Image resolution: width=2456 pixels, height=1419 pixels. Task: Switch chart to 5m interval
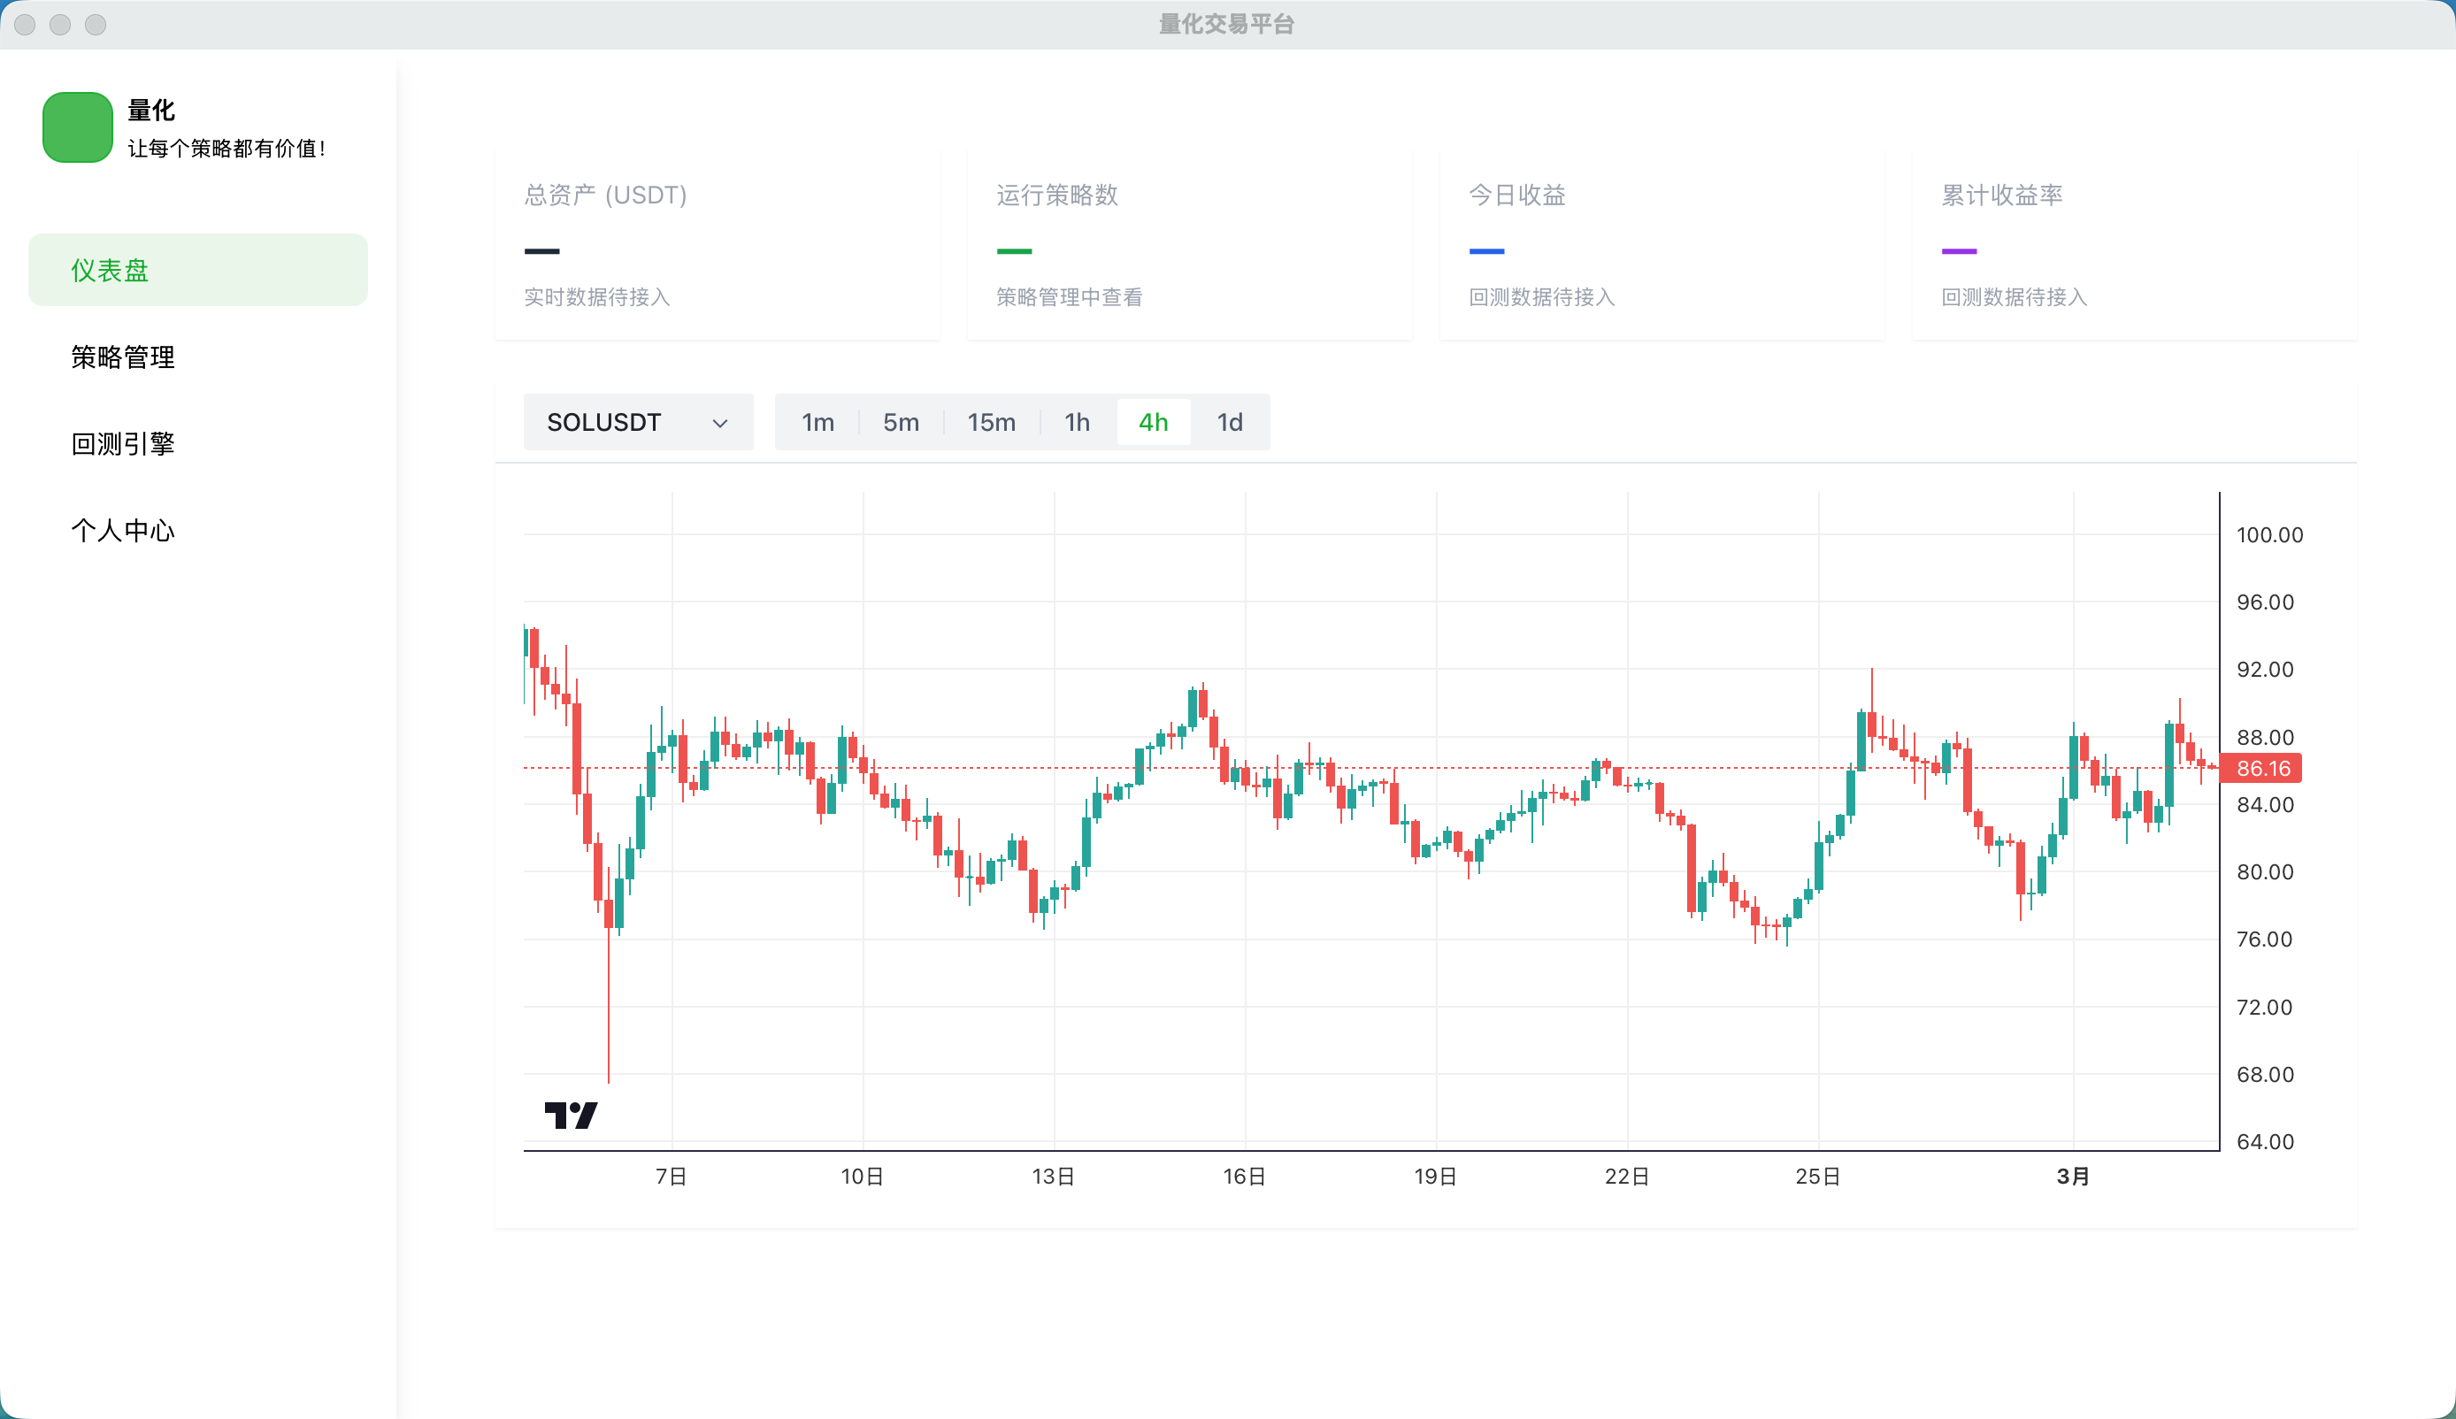click(901, 422)
